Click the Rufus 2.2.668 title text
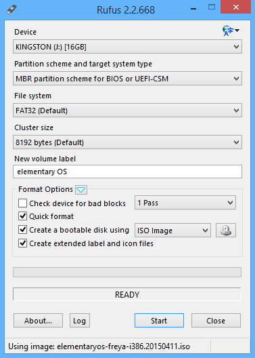Image resolution: width=255 pixels, height=358 pixels. (126, 9)
